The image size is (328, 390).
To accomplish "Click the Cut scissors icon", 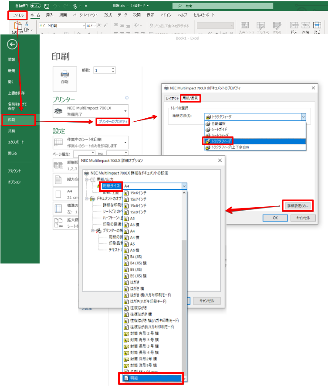I will point(27,24).
